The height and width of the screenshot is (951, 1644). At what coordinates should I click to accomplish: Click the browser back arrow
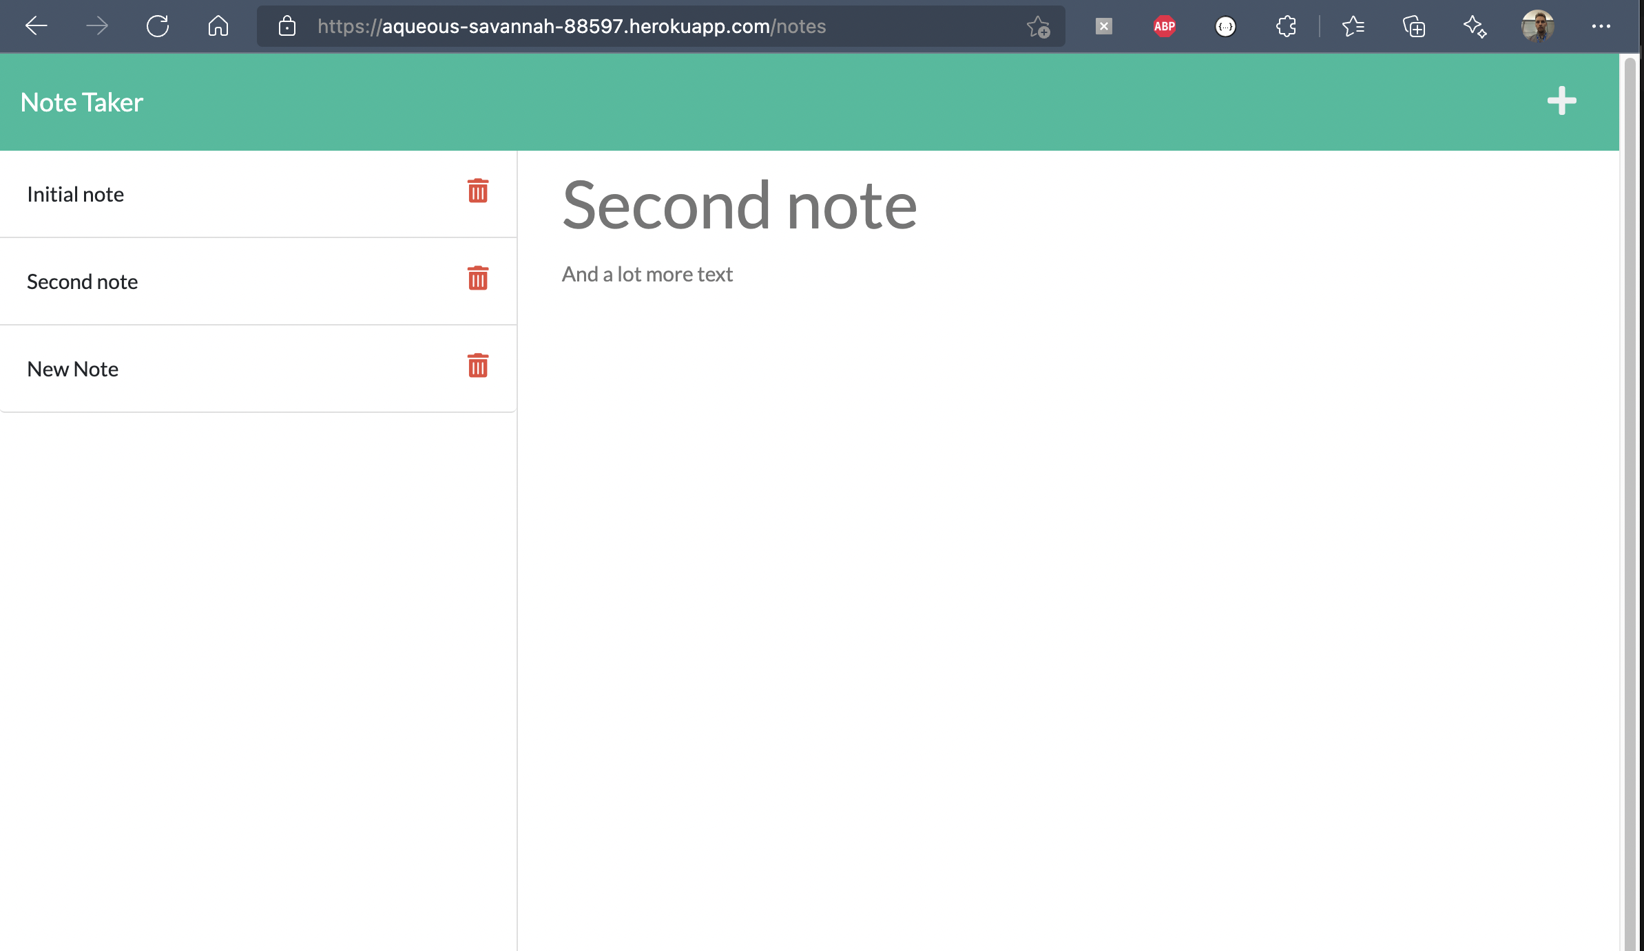[x=36, y=26]
